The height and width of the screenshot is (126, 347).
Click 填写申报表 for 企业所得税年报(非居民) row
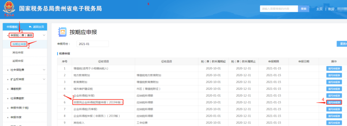(334, 116)
